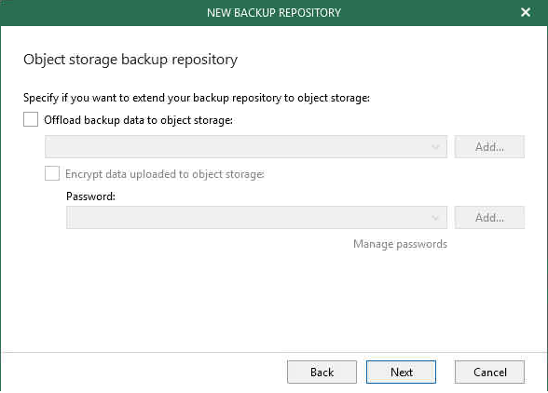Tick the Encrypt data uploaded checkbox

[x=52, y=173]
